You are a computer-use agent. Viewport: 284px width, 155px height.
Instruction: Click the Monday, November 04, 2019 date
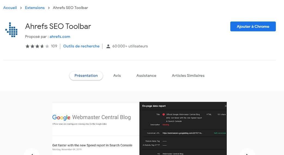click(x=67, y=150)
